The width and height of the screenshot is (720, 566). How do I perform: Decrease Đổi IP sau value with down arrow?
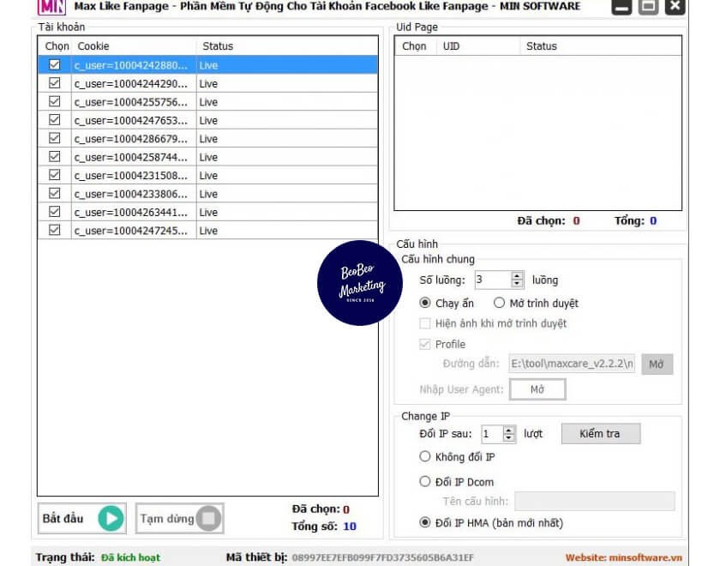pos(509,438)
